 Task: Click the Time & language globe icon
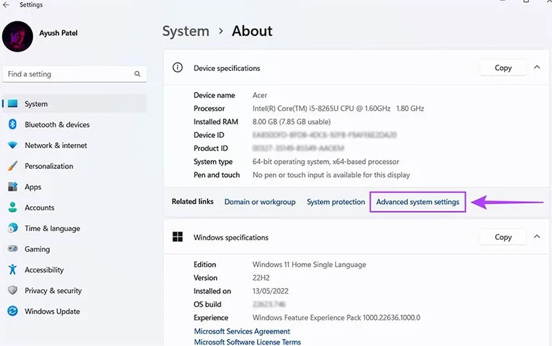click(12, 228)
